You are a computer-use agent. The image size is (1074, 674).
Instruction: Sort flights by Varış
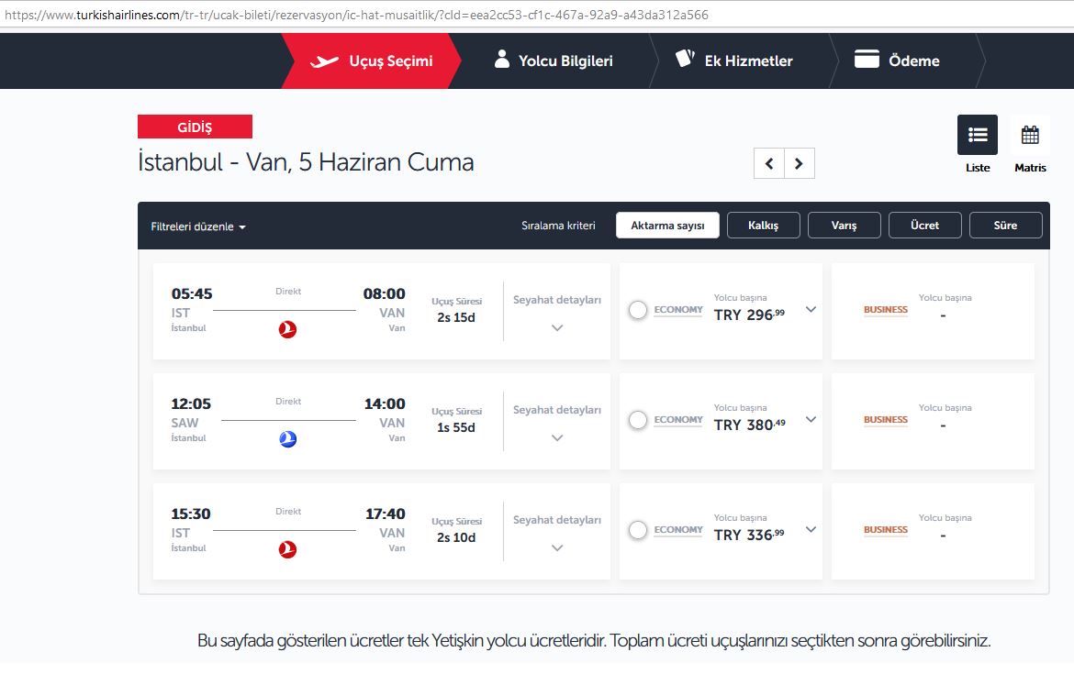pyautogui.click(x=844, y=225)
